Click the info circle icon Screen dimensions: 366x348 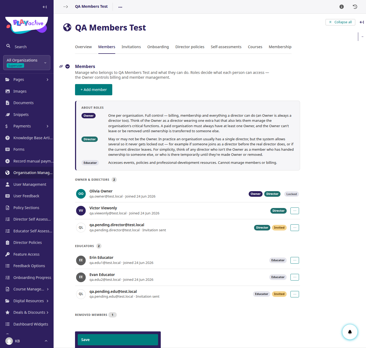click(342, 7)
